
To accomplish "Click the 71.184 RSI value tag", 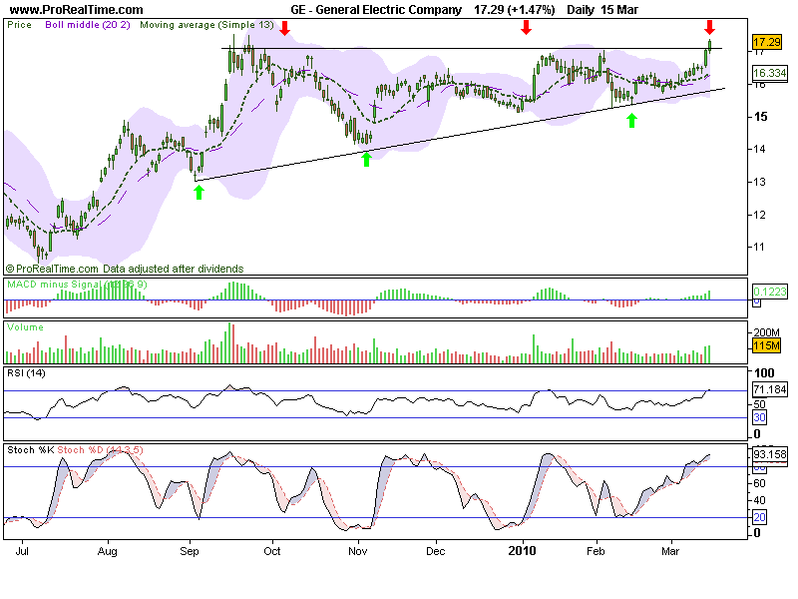I will coord(770,389).
